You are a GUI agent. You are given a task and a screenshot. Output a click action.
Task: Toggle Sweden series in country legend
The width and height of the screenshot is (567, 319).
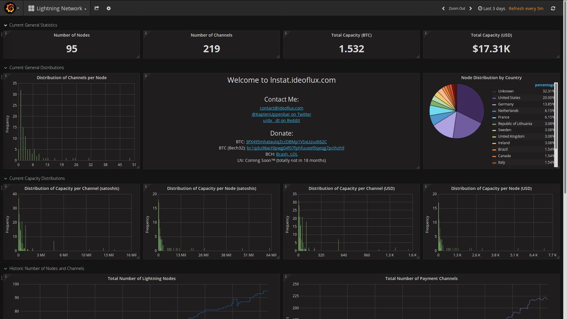(504, 130)
